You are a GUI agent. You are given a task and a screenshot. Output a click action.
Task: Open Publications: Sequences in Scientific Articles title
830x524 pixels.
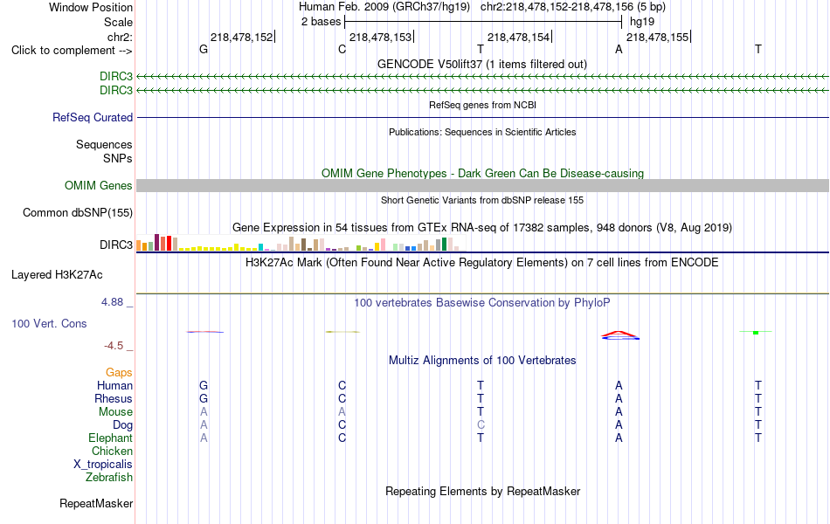click(x=482, y=132)
